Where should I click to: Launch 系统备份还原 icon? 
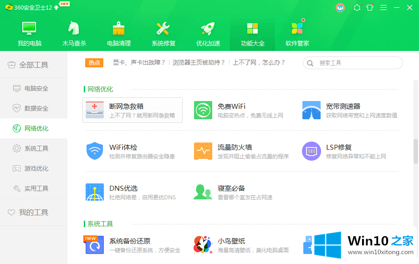coord(94,244)
